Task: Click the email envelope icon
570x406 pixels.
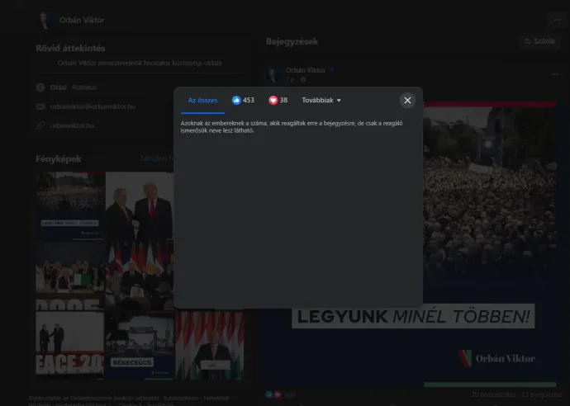Action: pyautogui.click(x=41, y=106)
